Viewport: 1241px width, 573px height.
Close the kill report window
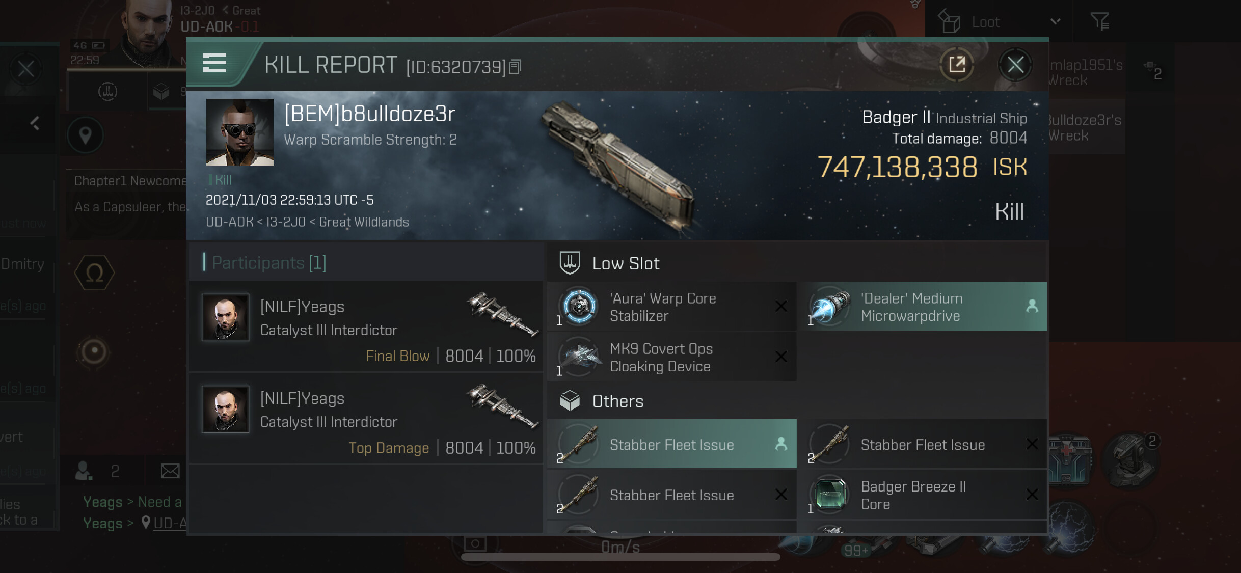tap(1015, 65)
